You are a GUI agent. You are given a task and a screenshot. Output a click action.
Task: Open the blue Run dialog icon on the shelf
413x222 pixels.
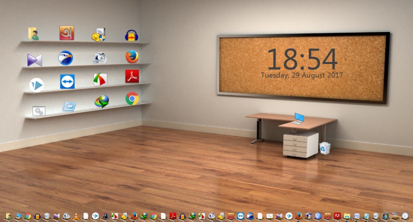point(69,107)
